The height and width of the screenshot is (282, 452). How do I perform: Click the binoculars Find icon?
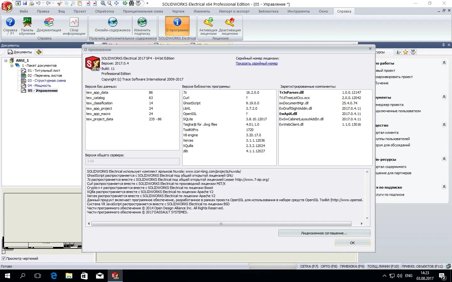(x=132, y=3)
